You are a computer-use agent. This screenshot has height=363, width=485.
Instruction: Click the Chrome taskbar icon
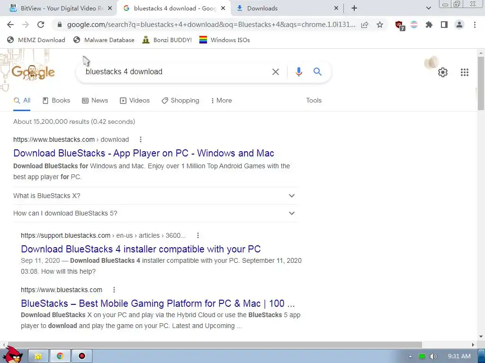coord(60,356)
